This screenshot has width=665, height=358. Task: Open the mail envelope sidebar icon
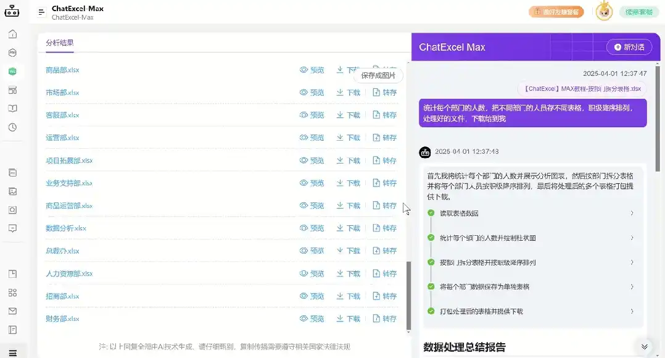click(13, 311)
